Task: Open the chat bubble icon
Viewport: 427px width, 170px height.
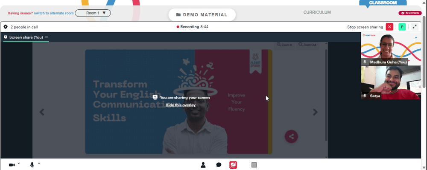Action: pos(219,165)
